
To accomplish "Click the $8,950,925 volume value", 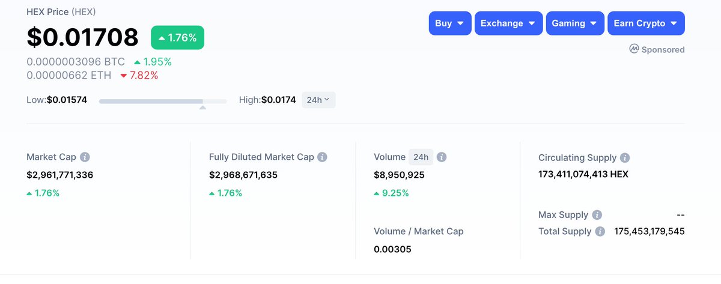I will (x=400, y=175).
